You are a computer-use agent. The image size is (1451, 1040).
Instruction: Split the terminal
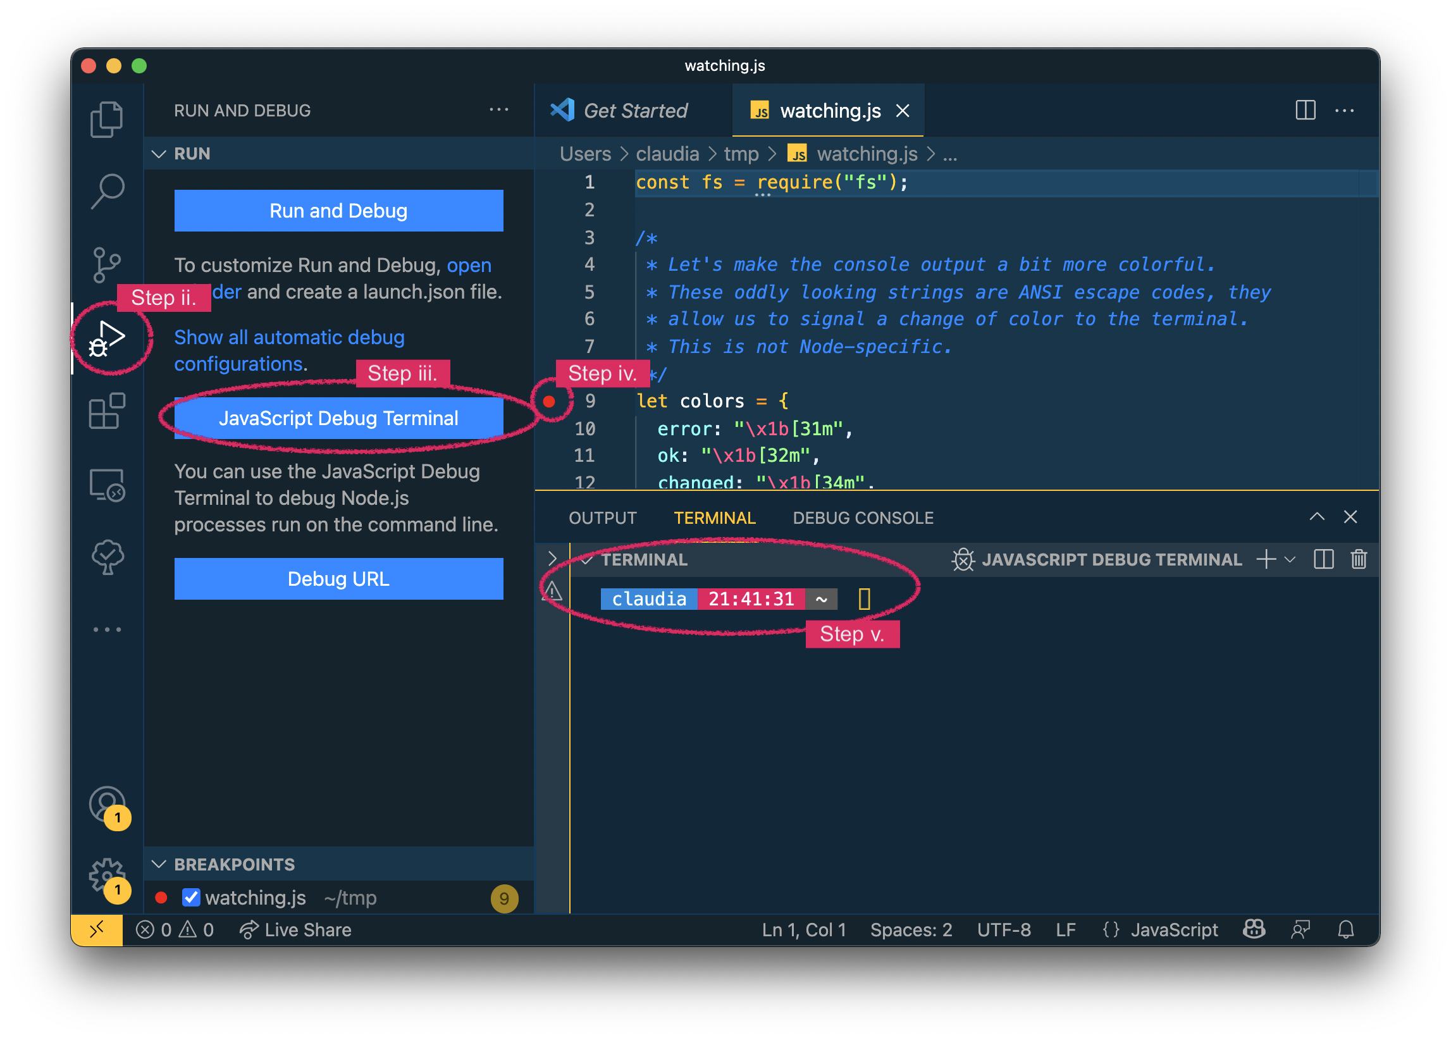pyautogui.click(x=1323, y=559)
